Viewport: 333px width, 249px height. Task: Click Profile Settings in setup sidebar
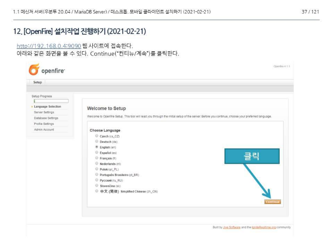pos(44,124)
